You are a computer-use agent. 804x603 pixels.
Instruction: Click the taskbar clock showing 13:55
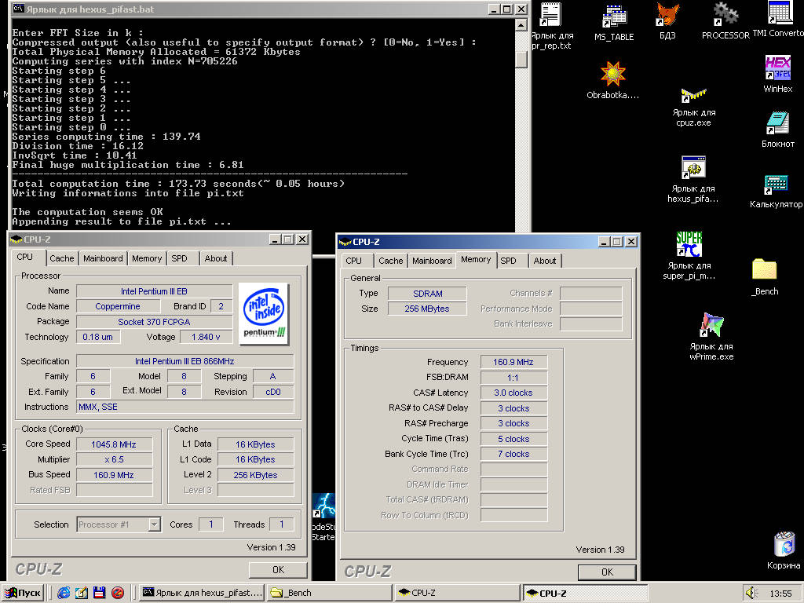[780, 594]
